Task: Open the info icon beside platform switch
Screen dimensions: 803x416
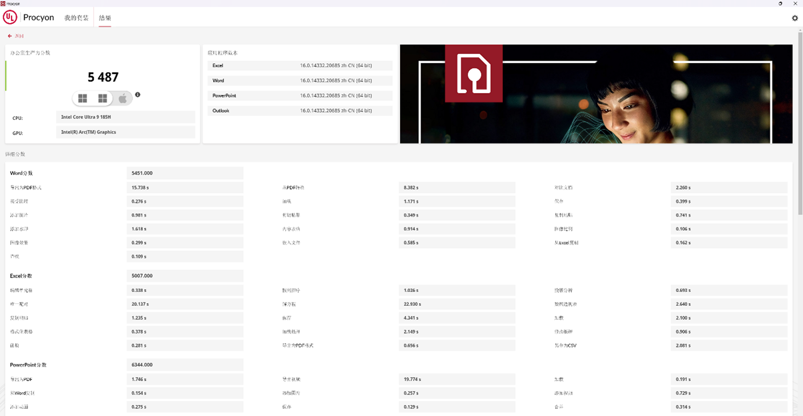Action: point(138,95)
